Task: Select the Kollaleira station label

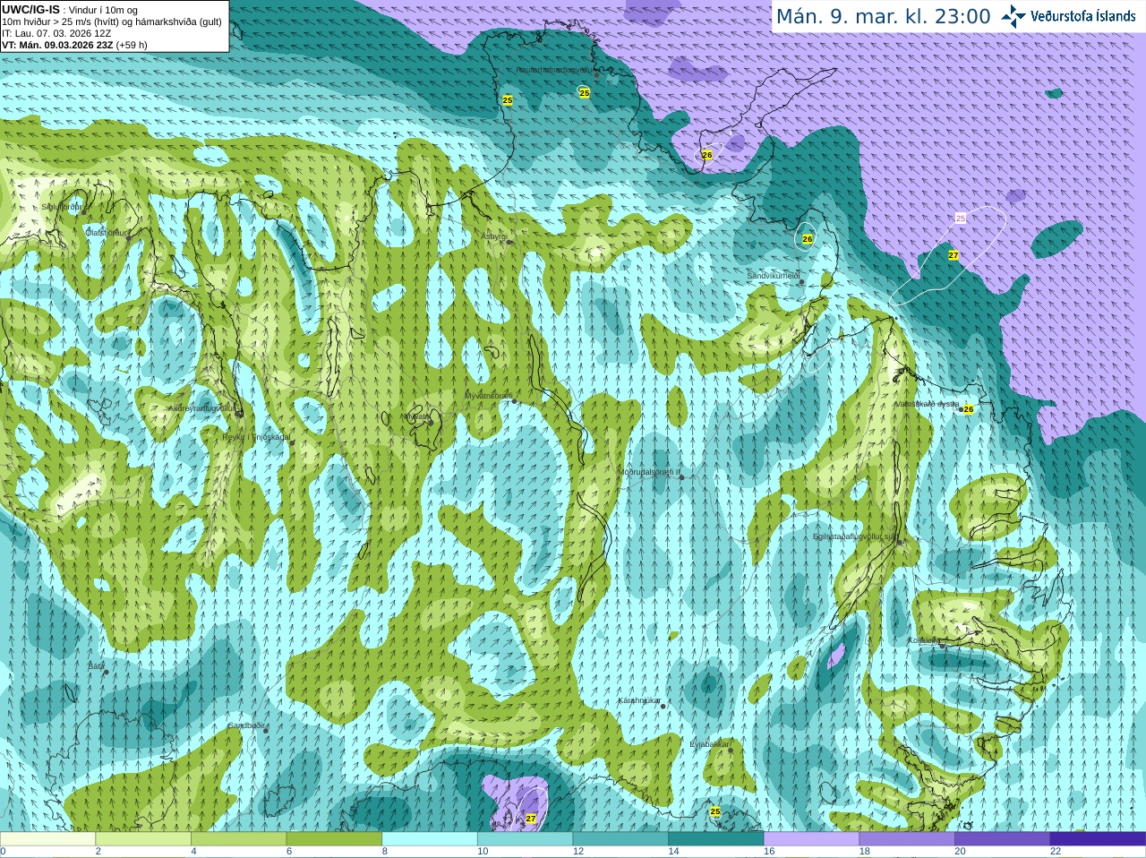Action: 924,640
